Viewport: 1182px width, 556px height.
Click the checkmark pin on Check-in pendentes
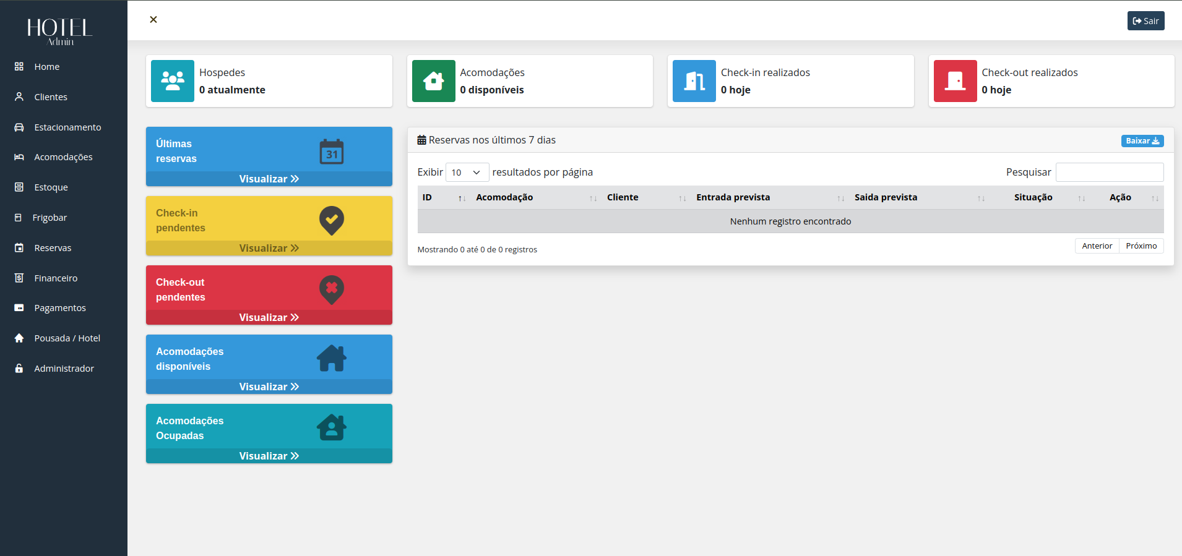[332, 220]
